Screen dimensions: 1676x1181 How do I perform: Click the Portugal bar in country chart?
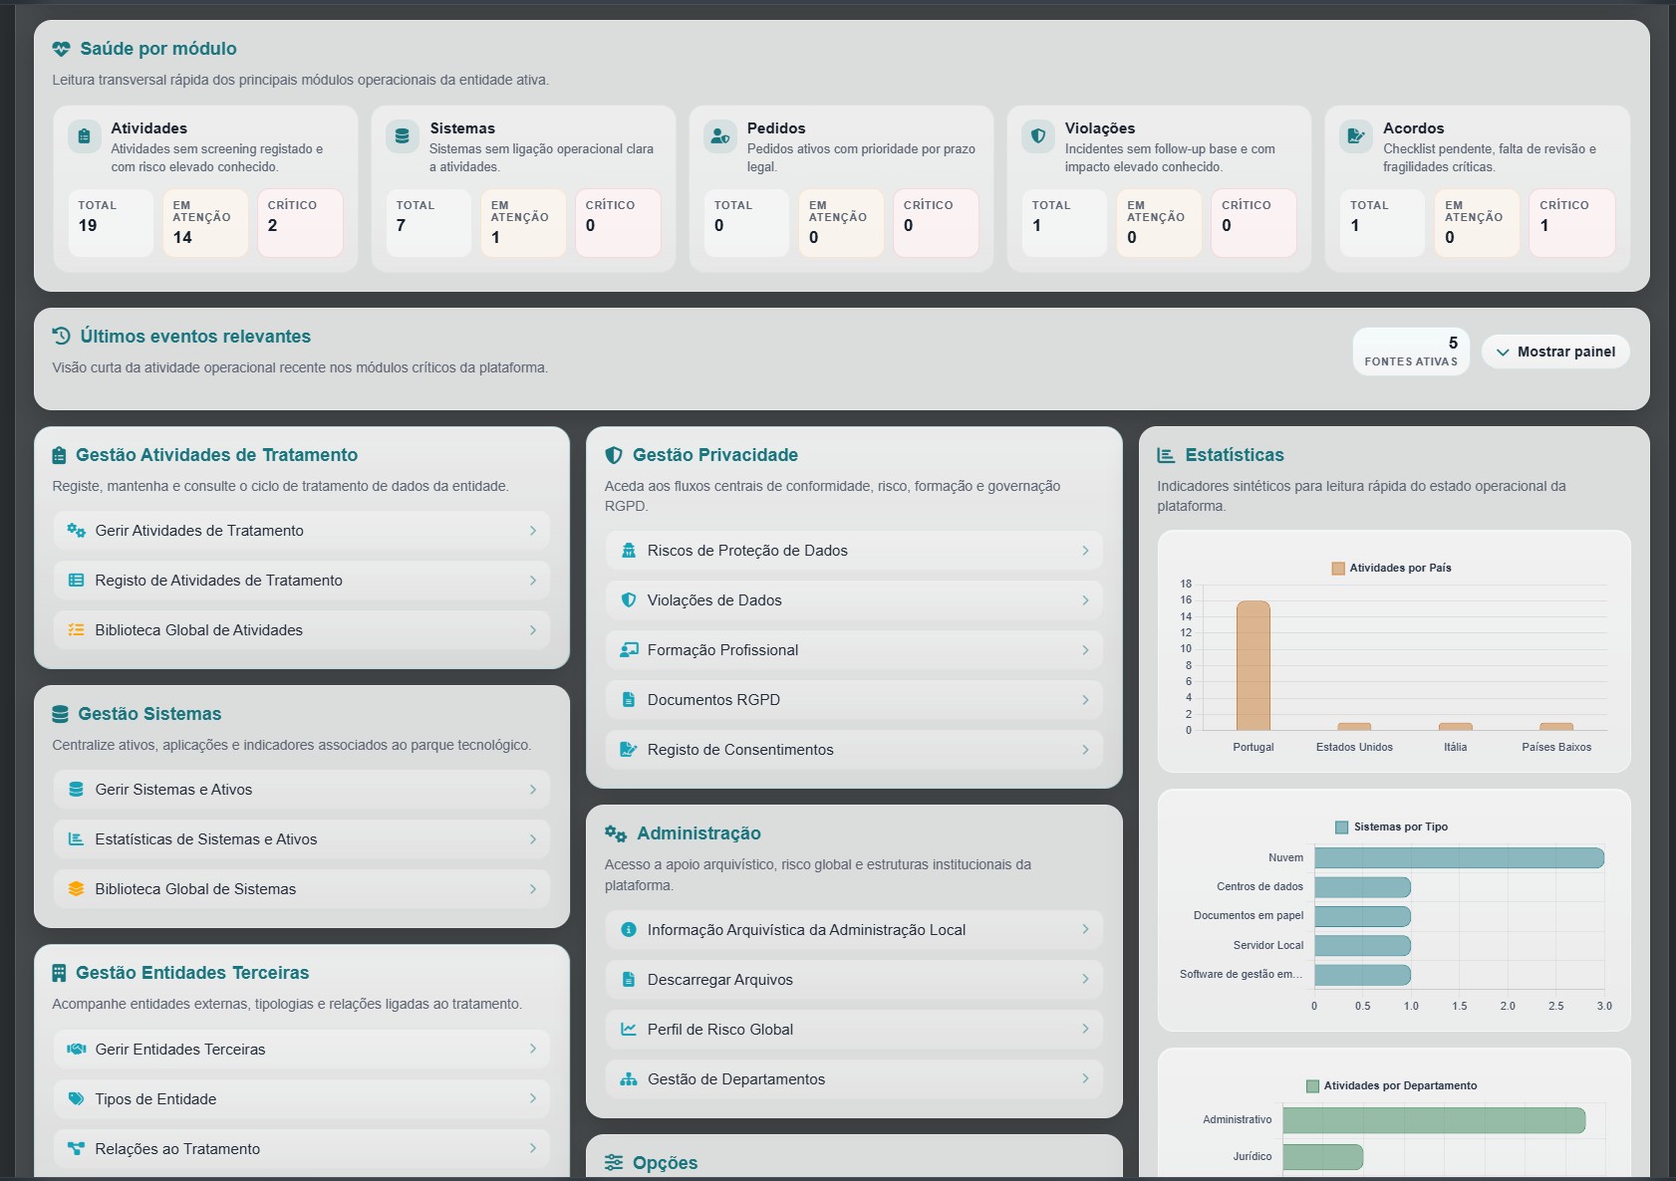click(x=1254, y=666)
